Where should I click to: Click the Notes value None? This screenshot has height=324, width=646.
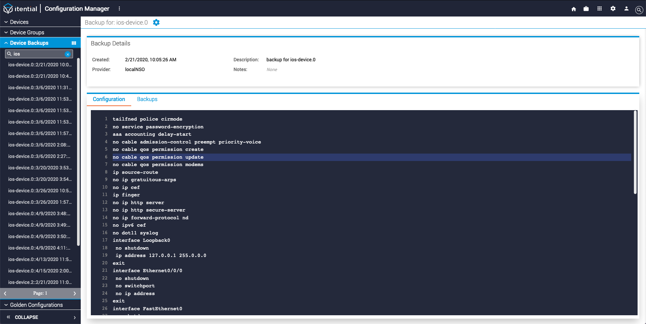tap(272, 70)
